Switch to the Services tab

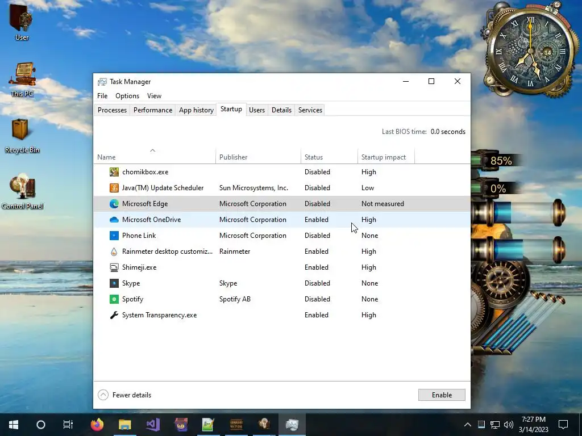pos(310,110)
